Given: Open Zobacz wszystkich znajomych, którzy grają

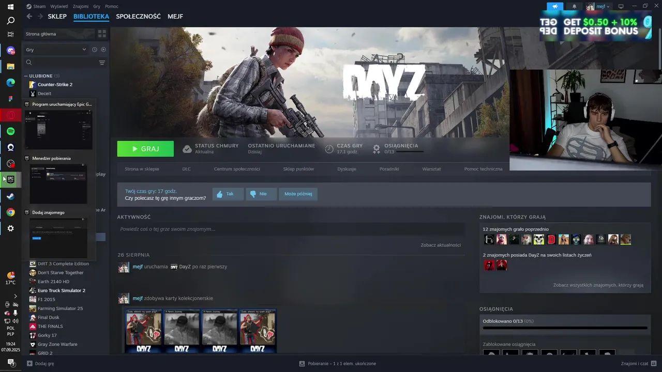Looking at the screenshot, I should point(598,285).
